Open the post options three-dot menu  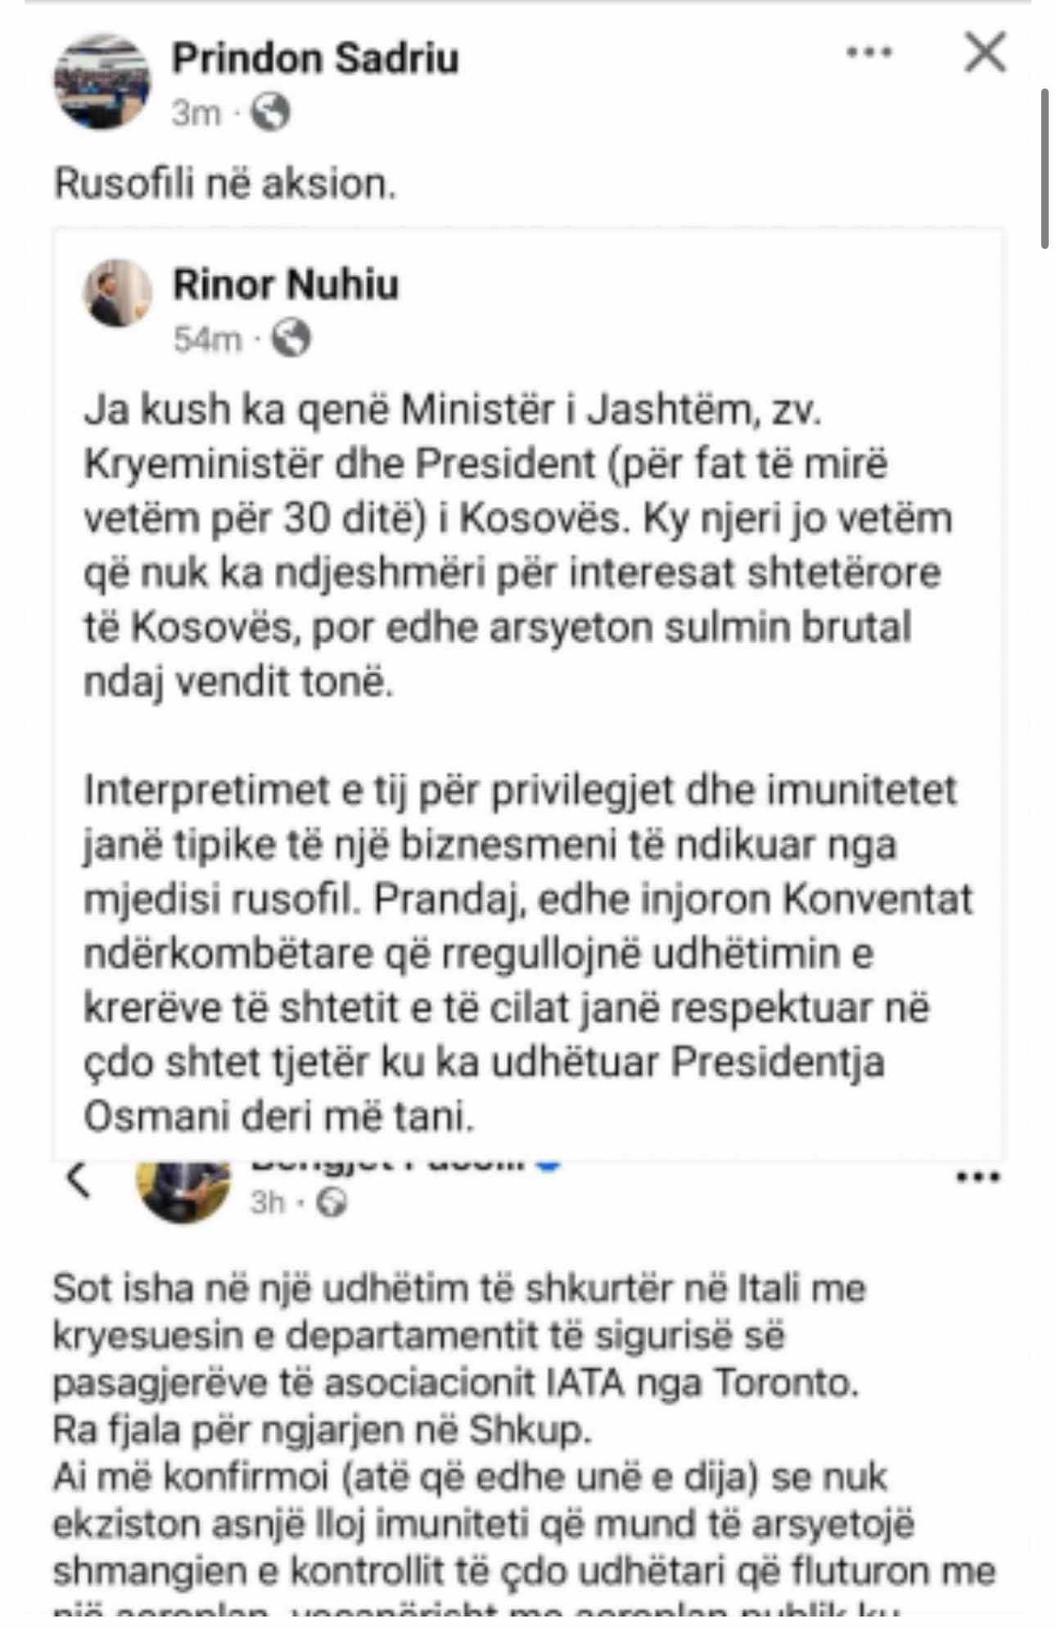(x=869, y=53)
